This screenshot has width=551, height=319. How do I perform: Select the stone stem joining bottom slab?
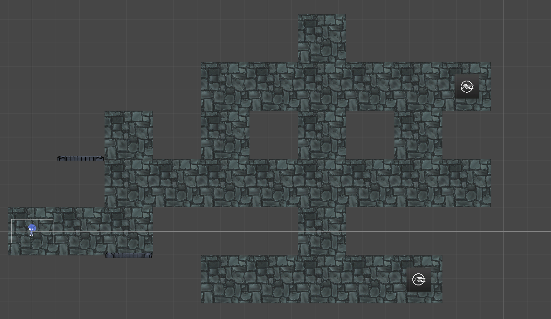click(322, 231)
